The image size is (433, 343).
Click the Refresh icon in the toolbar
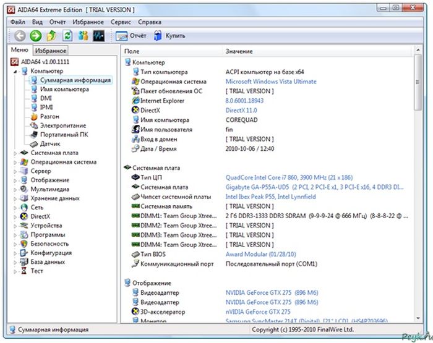67,36
